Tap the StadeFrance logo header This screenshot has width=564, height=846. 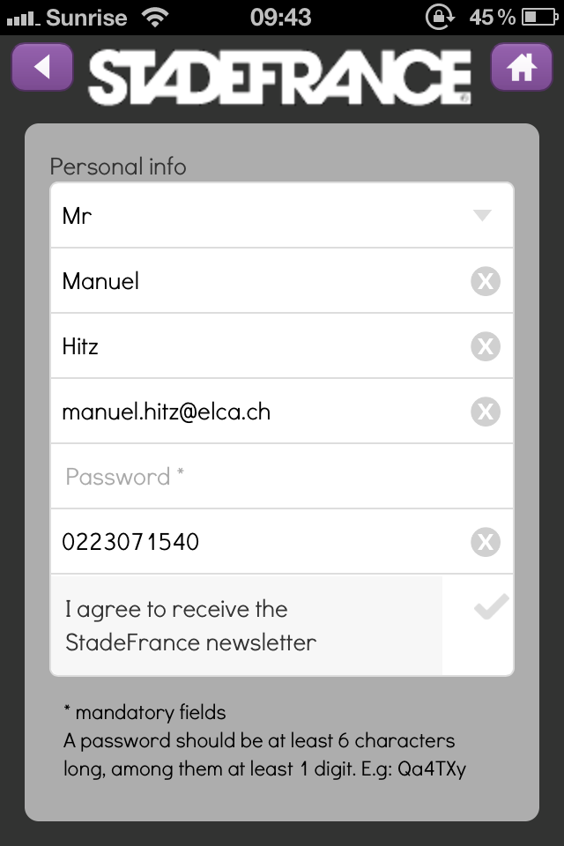point(279,76)
